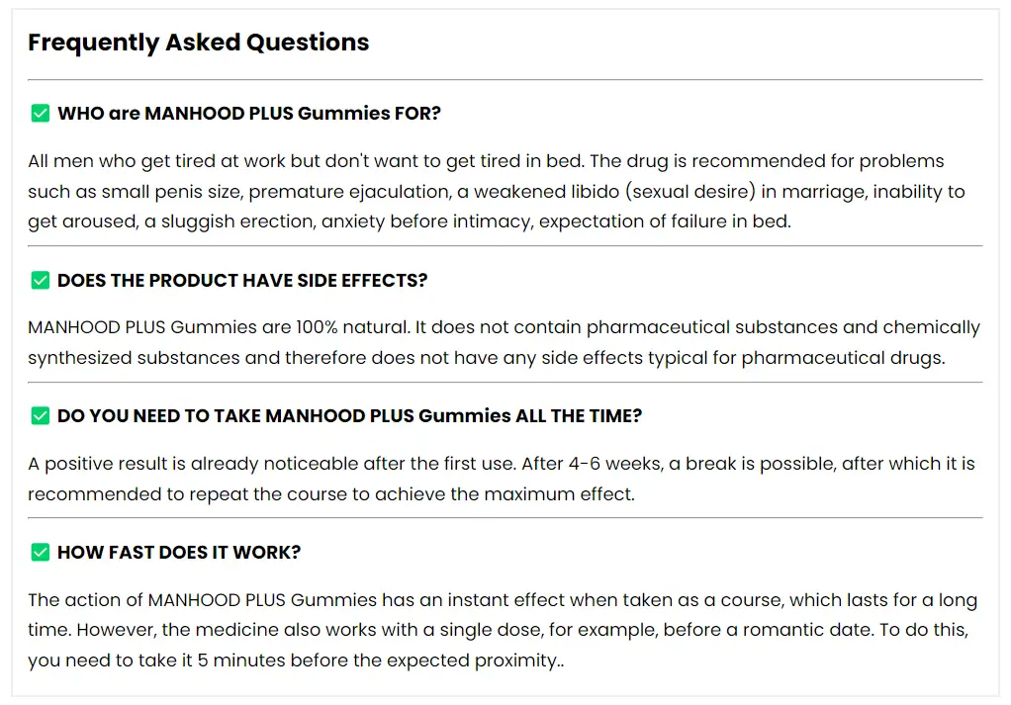This screenshot has height=705, width=1011.
Task: Click green checkmark next to SIDE EFFECTS question
Action: coord(40,281)
